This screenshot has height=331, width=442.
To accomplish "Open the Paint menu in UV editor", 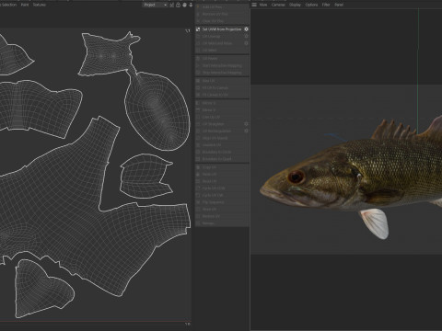I will 25,5.
